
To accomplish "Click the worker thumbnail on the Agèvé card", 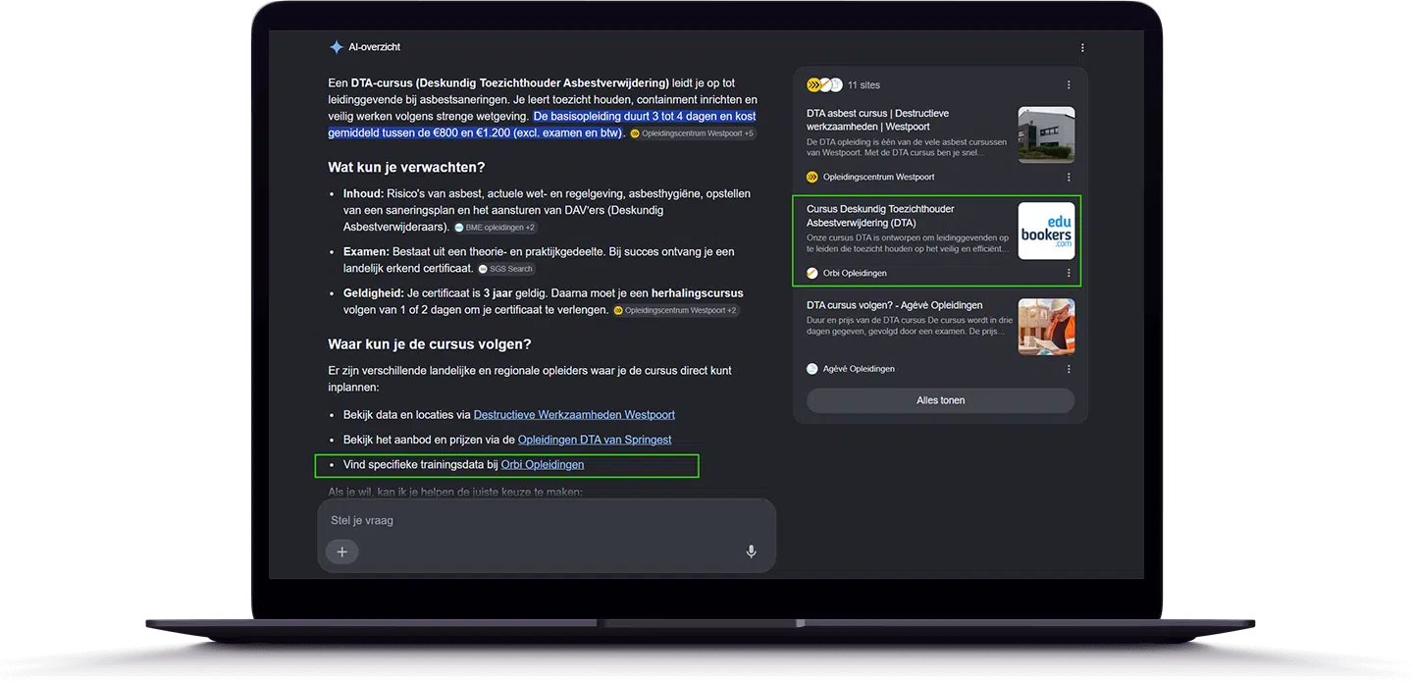I will point(1046,327).
